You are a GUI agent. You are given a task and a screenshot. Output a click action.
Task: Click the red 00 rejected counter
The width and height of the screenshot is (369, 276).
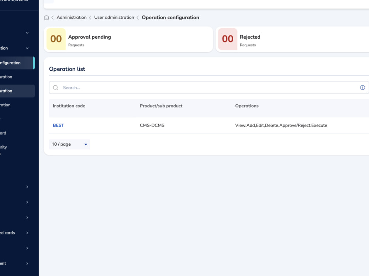228,39
